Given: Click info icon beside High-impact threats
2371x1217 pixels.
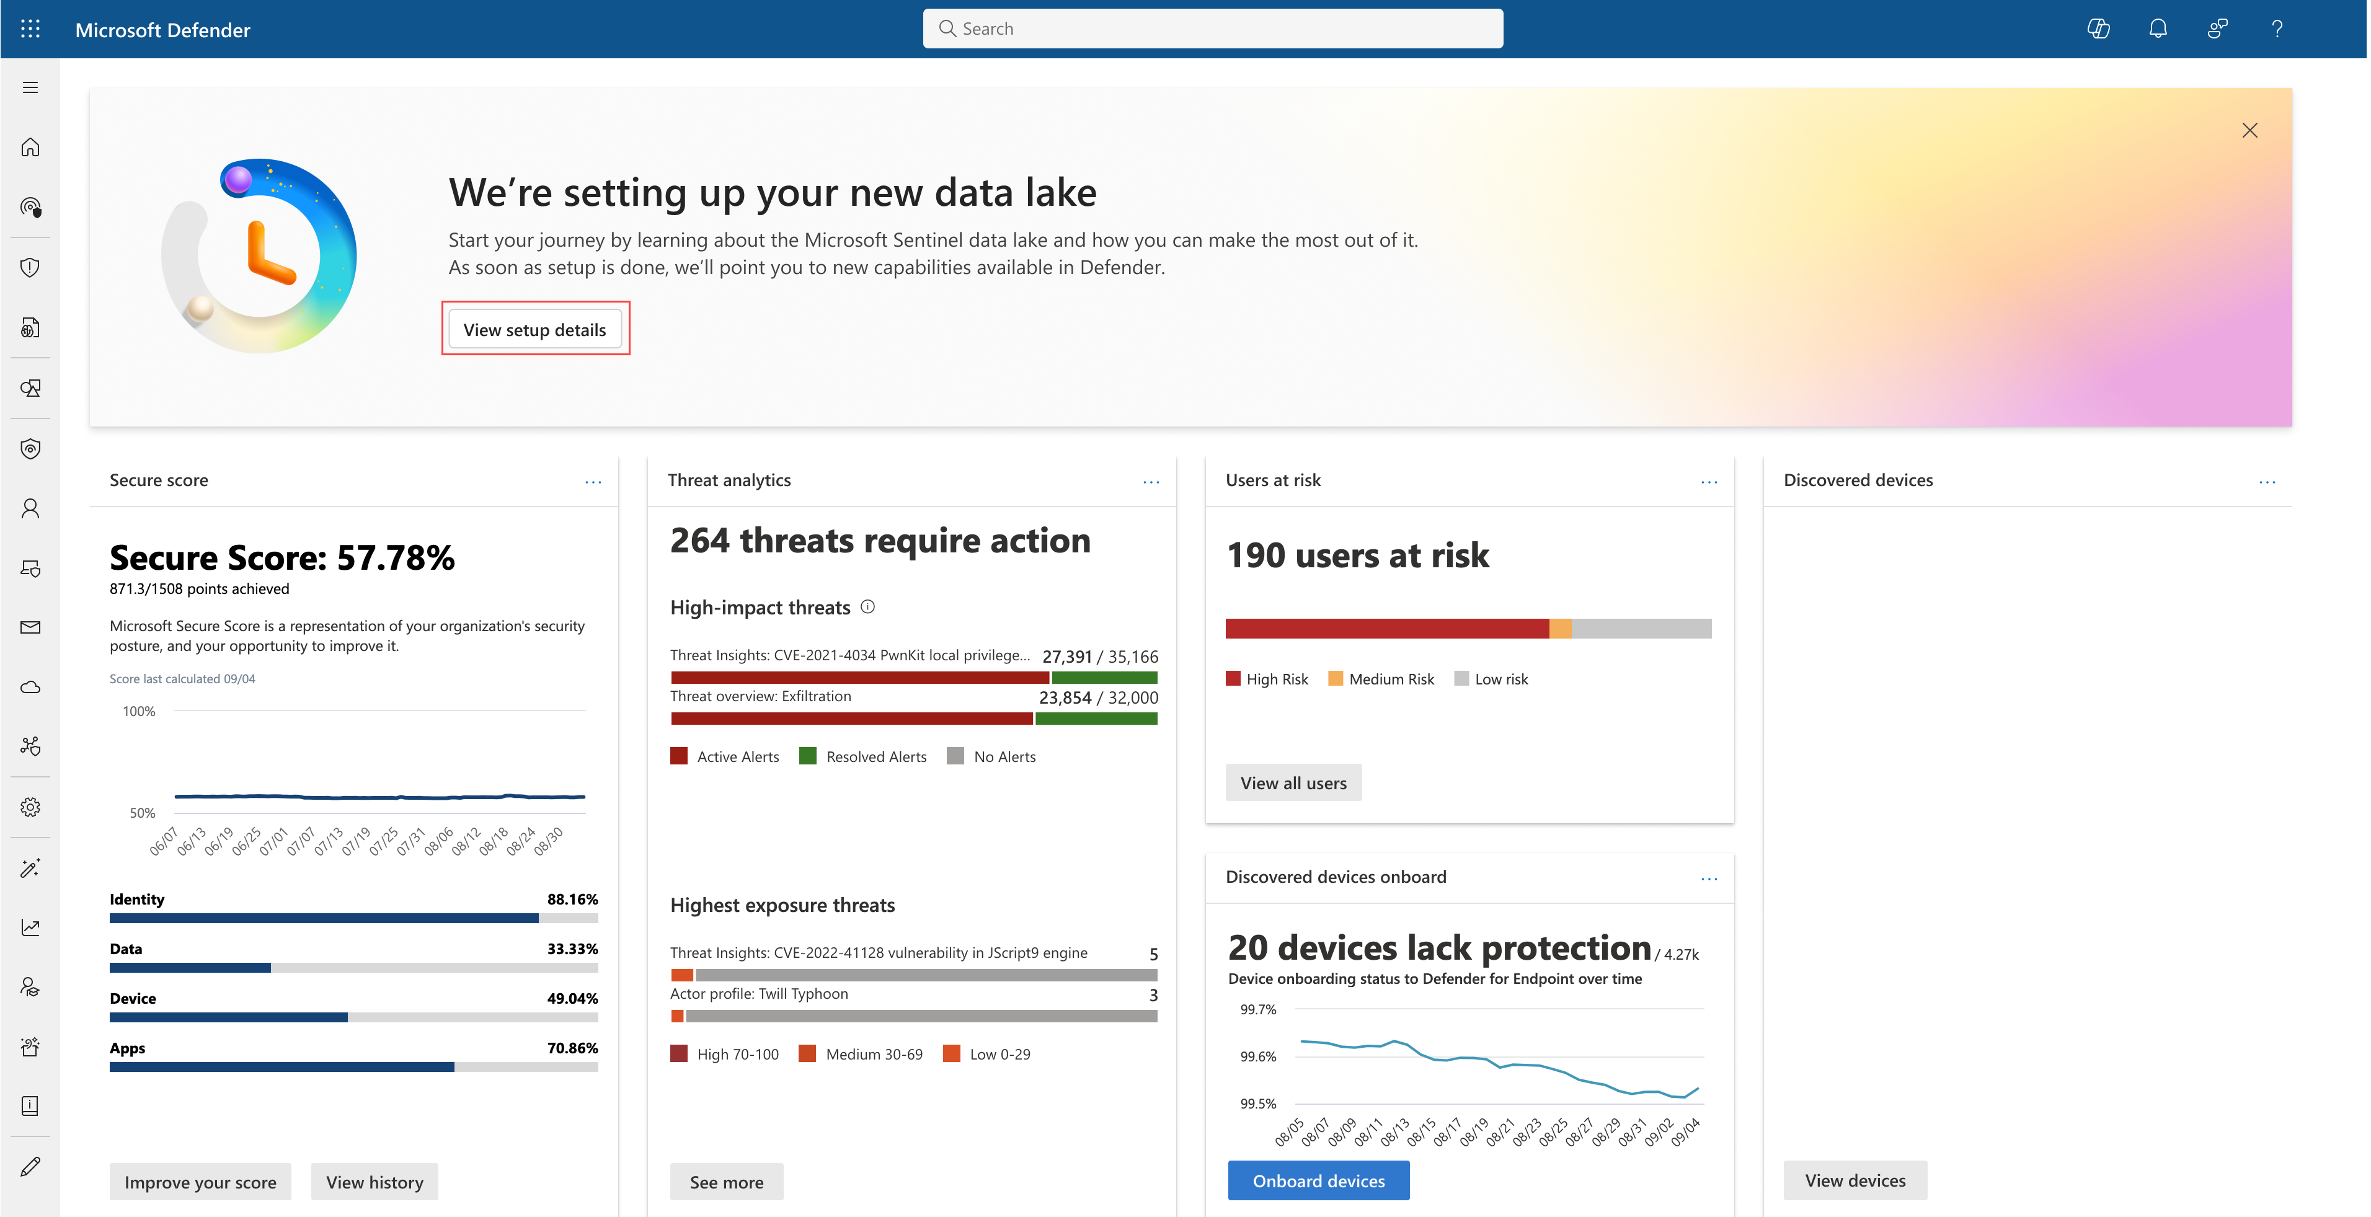Looking at the screenshot, I should tap(867, 607).
